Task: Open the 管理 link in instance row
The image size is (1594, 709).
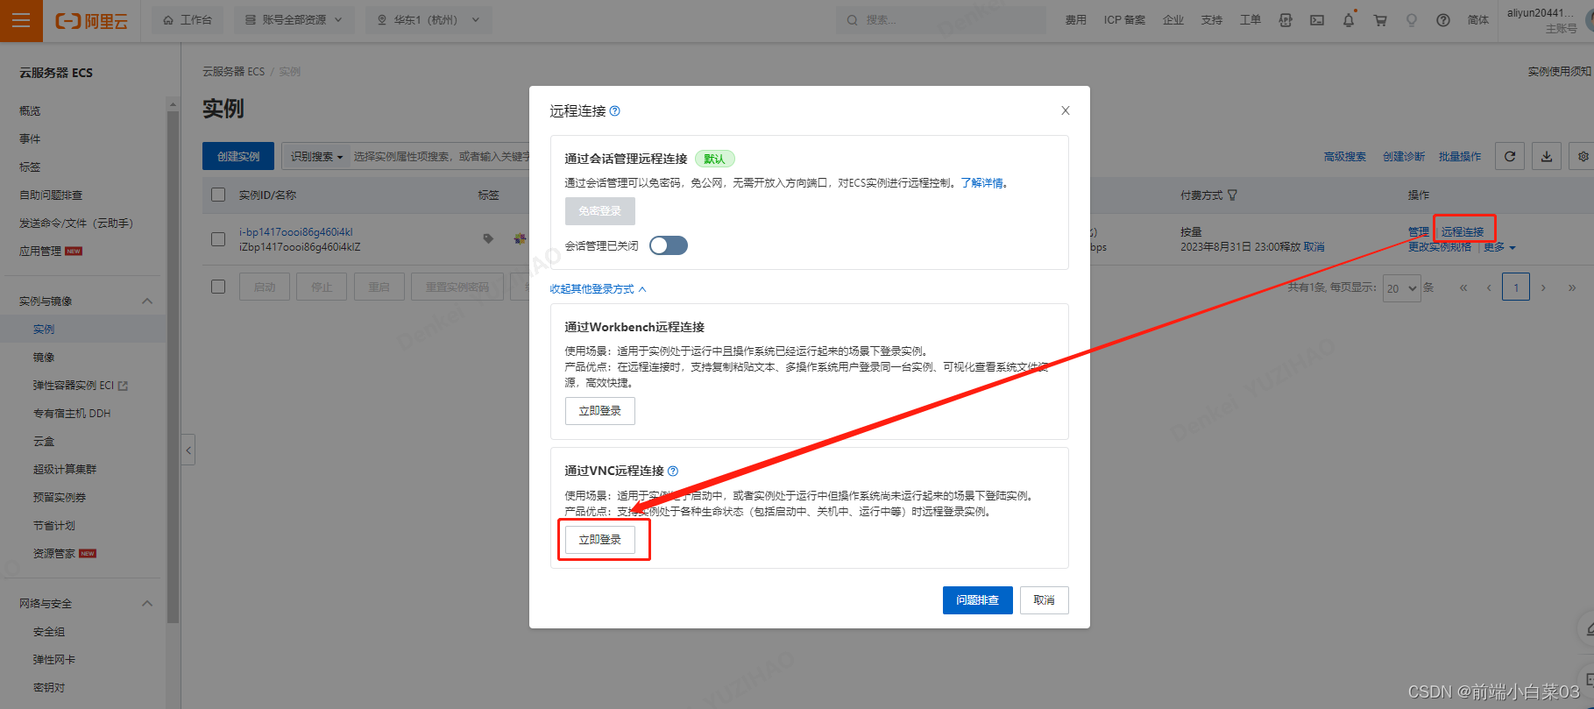Action: (x=1419, y=232)
